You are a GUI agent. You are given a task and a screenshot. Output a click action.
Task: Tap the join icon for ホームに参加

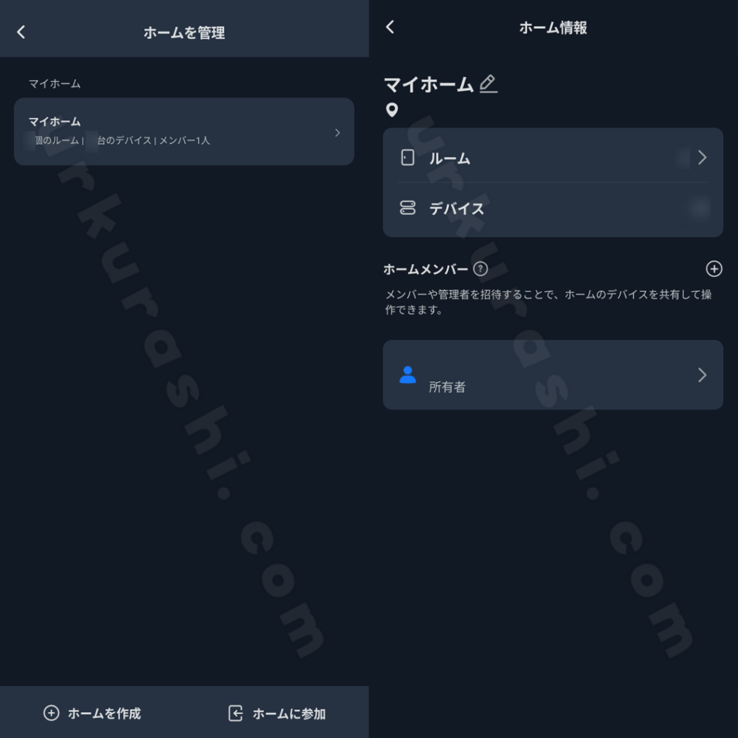coord(236,713)
